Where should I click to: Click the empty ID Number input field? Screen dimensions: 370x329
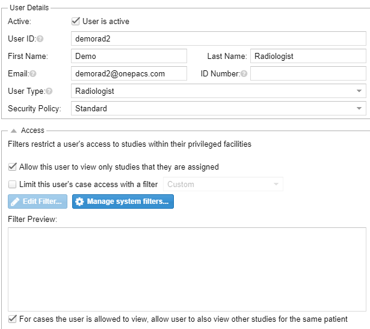coord(308,73)
